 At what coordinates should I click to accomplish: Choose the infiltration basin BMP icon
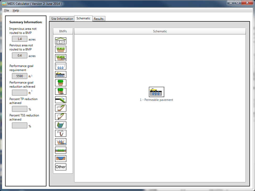[61, 66]
